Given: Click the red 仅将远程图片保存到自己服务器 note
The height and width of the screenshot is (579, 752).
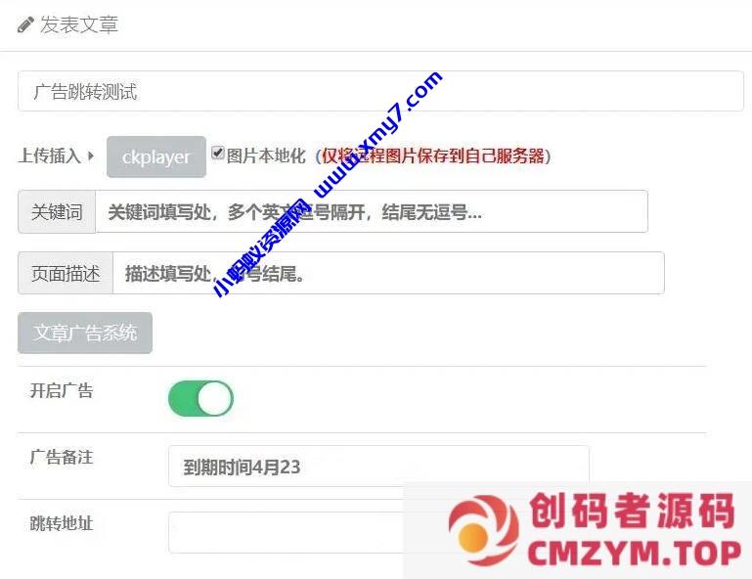Looking at the screenshot, I should pyautogui.click(x=433, y=156).
